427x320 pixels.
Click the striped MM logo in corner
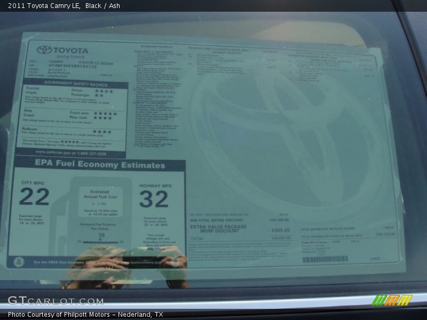(x=392, y=300)
